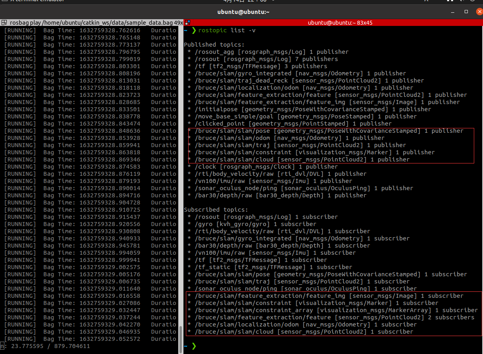This screenshot has width=483, height=354.
Task: Click the Bag Time 1632759329.052572 line
Action: point(90,339)
